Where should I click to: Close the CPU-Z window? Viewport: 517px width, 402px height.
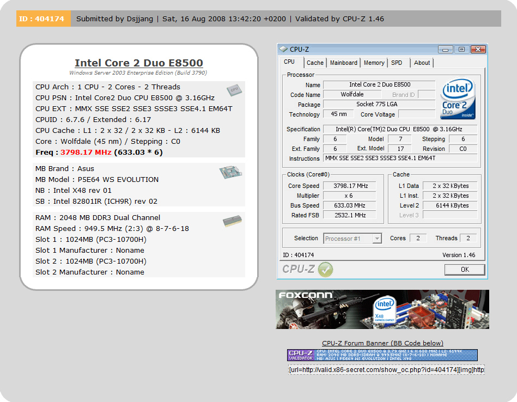(478, 50)
